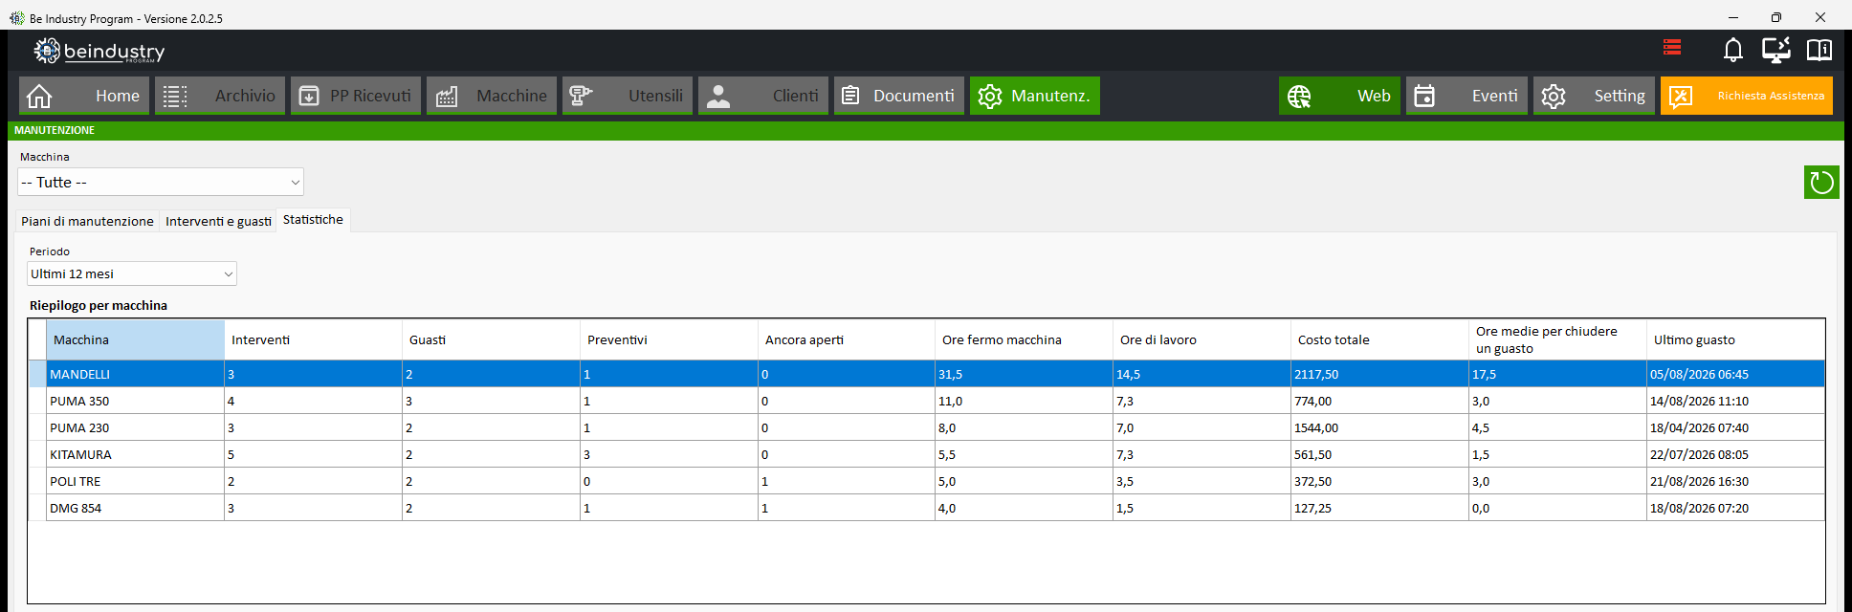Switch to Piani di manutenzione tab
Viewport: 1852px width, 612px height.
click(x=87, y=221)
